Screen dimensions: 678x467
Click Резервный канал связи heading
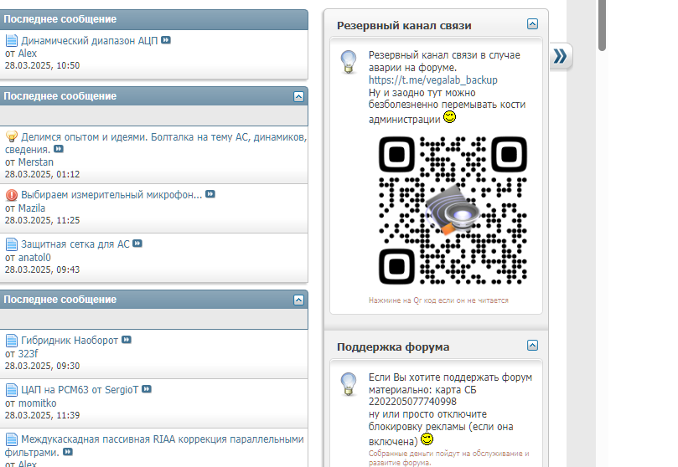point(404,25)
